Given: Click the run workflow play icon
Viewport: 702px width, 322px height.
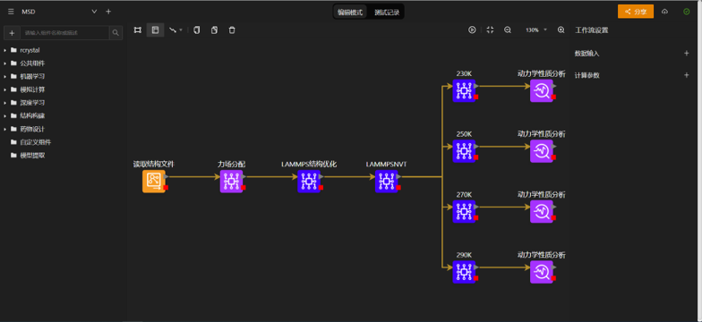Looking at the screenshot, I should [x=472, y=30].
